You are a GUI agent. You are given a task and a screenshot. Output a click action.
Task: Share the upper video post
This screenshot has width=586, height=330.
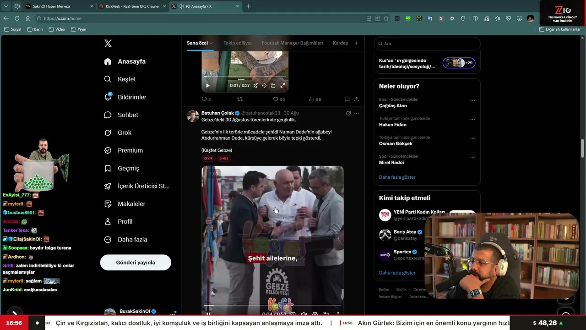tap(357, 99)
